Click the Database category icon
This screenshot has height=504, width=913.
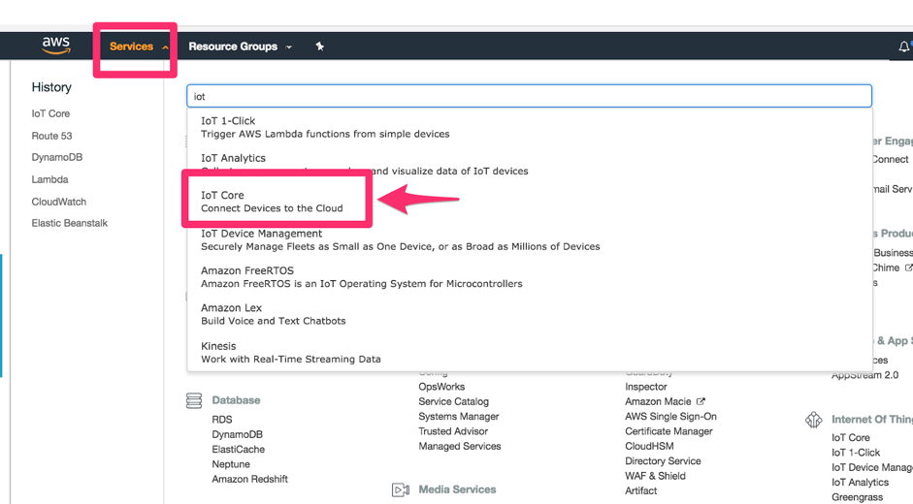tap(194, 400)
